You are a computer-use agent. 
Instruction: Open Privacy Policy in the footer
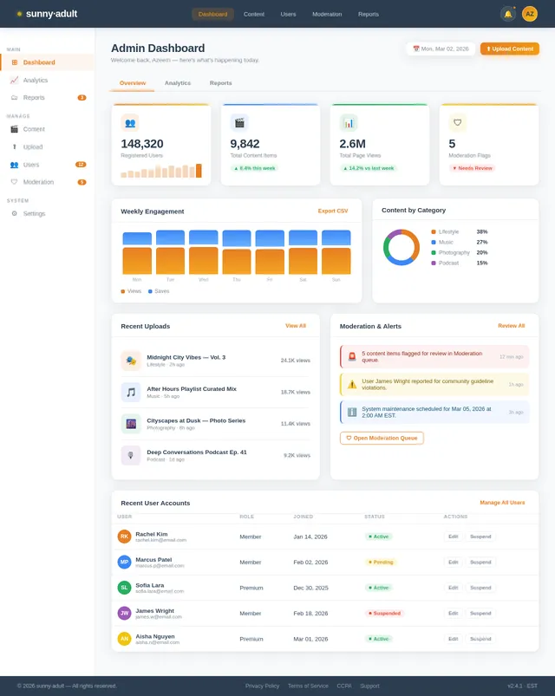click(263, 686)
